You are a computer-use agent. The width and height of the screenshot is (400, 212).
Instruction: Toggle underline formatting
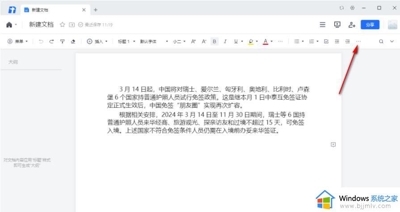point(236,42)
